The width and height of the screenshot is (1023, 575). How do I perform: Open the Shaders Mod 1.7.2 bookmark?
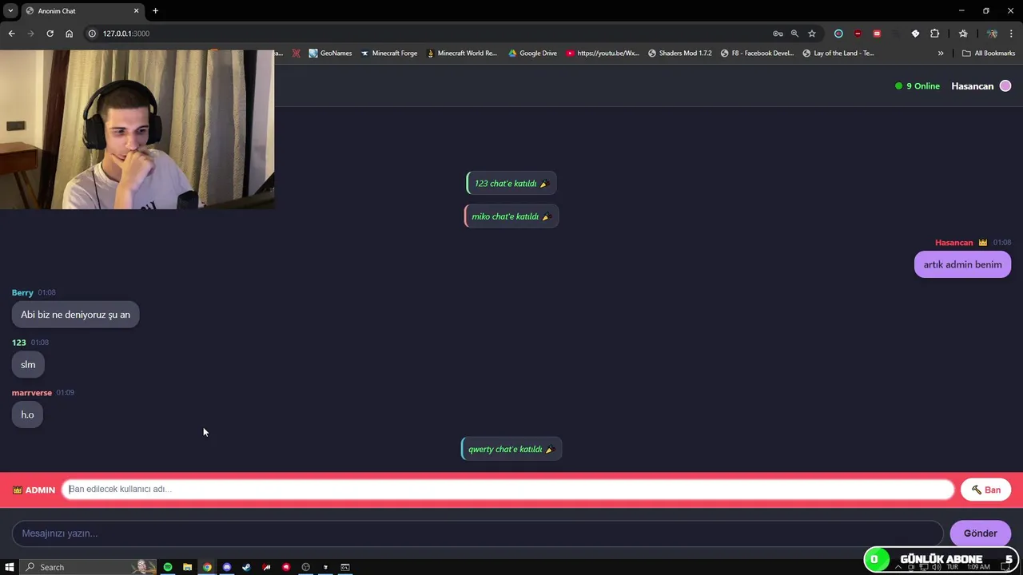[x=679, y=54]
